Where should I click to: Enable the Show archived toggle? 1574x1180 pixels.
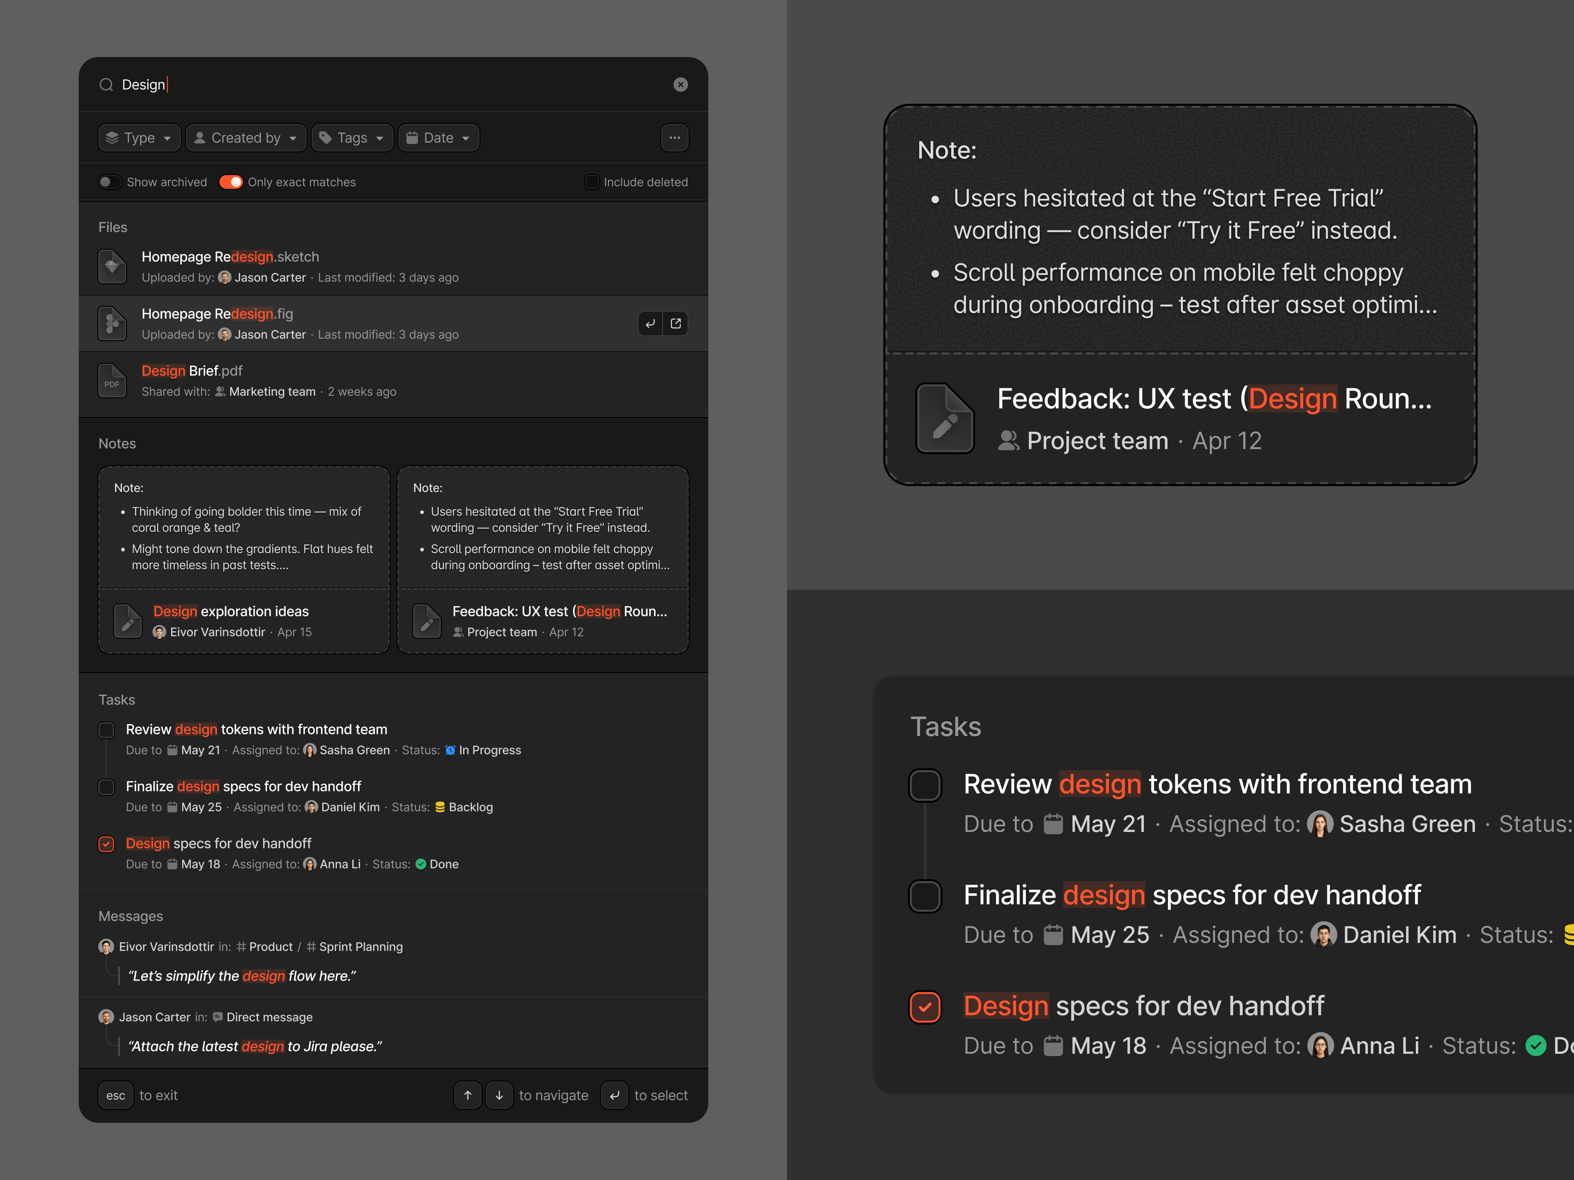110,181
